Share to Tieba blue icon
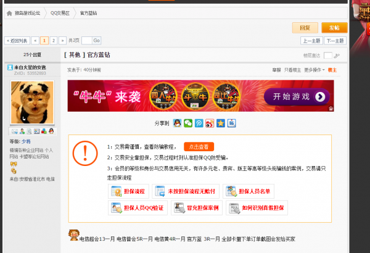This screenshot has width=370, height=253. coord(231,123)
